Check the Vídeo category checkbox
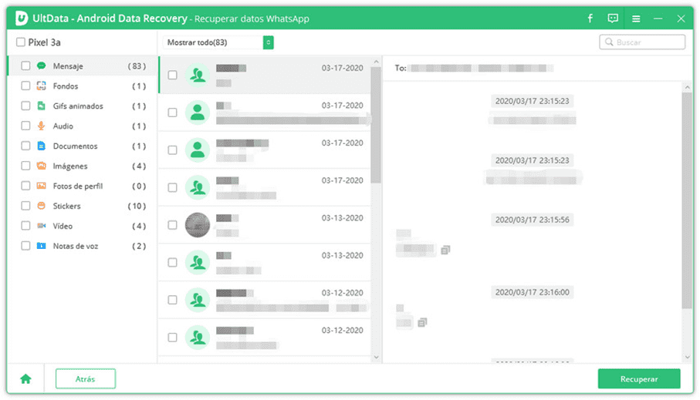This screenshot has width=700, height=400. pos(26,226)
